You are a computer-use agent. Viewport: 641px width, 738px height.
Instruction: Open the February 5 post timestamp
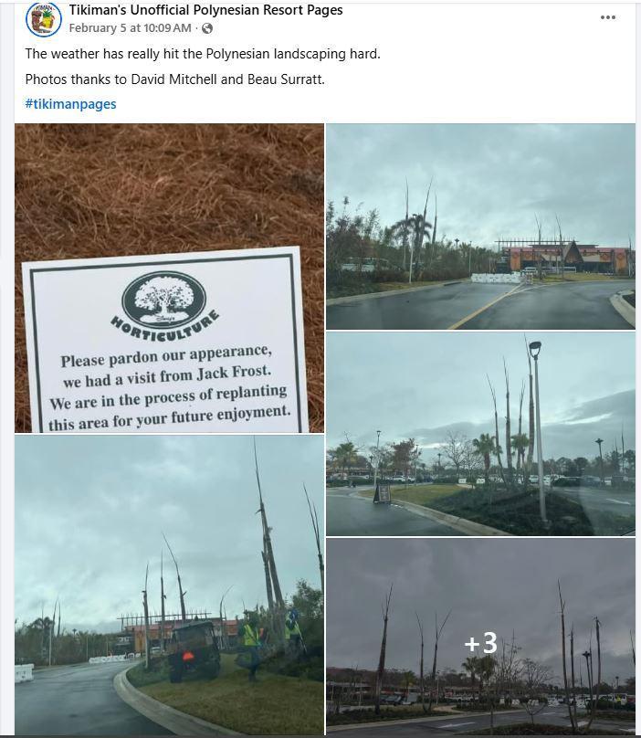(x=130, y=28)
